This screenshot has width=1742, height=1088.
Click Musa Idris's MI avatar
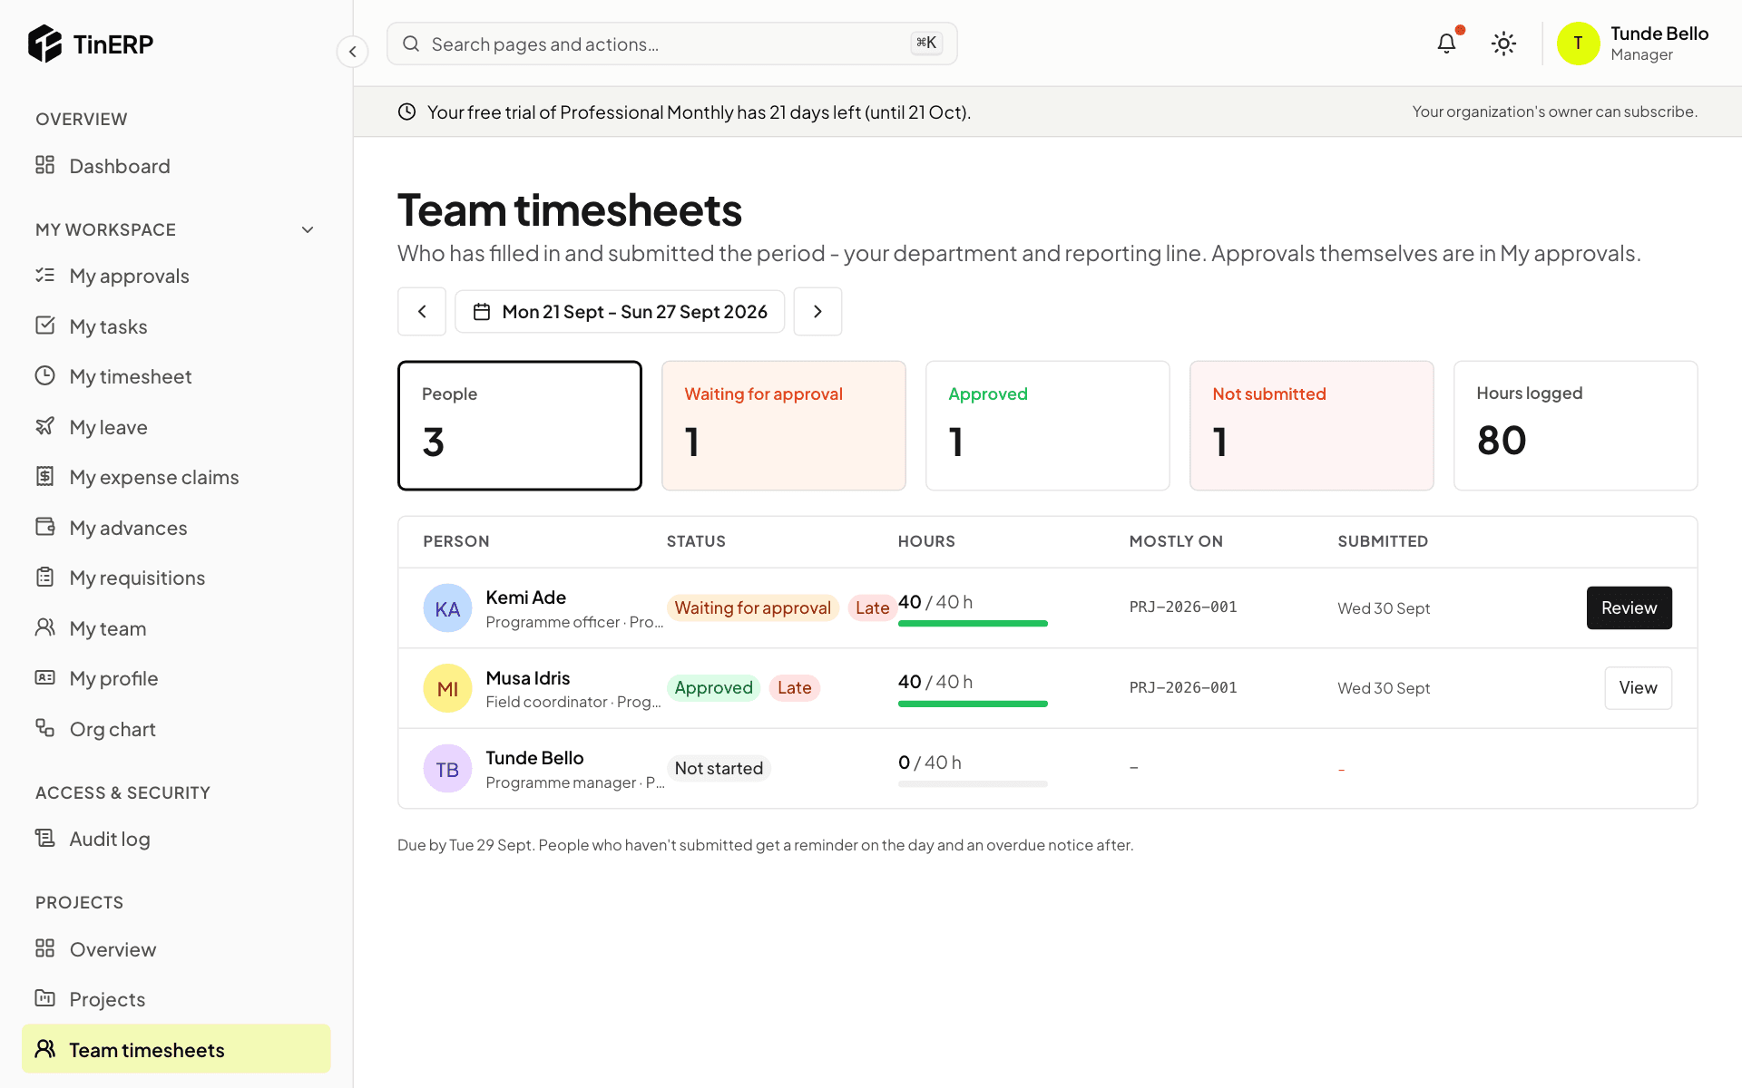coord(447,688)
